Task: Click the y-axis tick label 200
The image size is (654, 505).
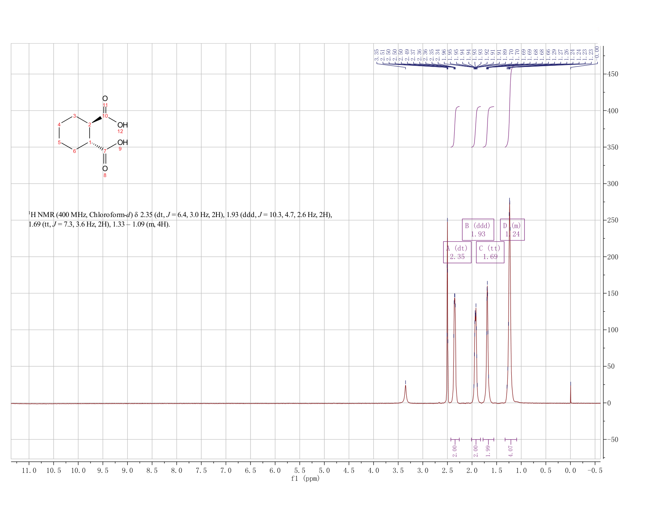Action: click(612, 257)
